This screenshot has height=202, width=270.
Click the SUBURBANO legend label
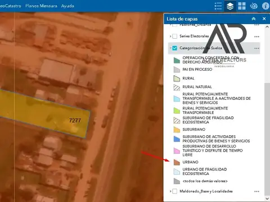pos(194,130)
